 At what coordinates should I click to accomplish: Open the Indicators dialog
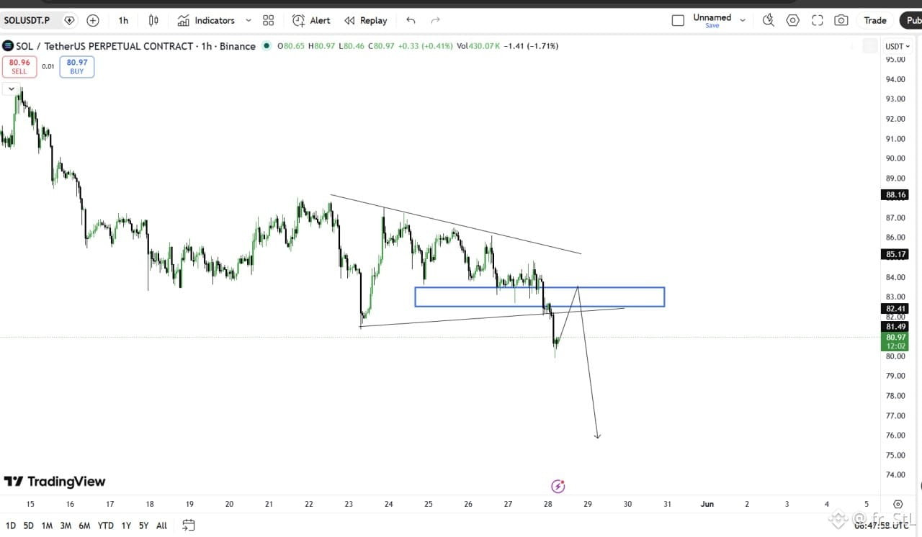click(x=206, y=20)
